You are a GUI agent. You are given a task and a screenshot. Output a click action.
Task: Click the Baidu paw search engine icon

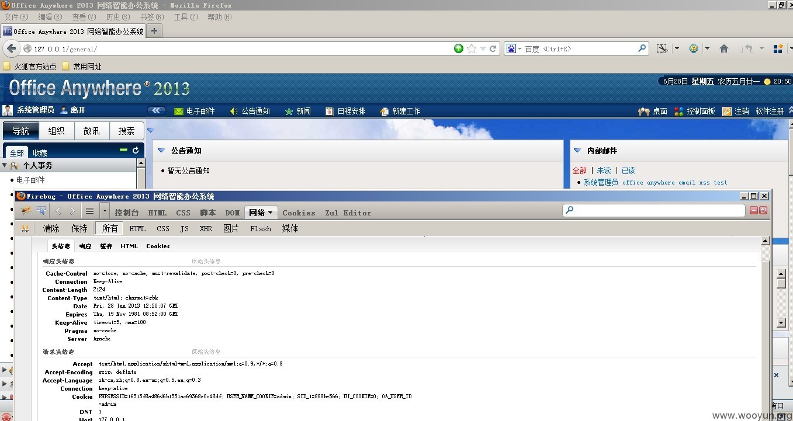click(511, 48)
